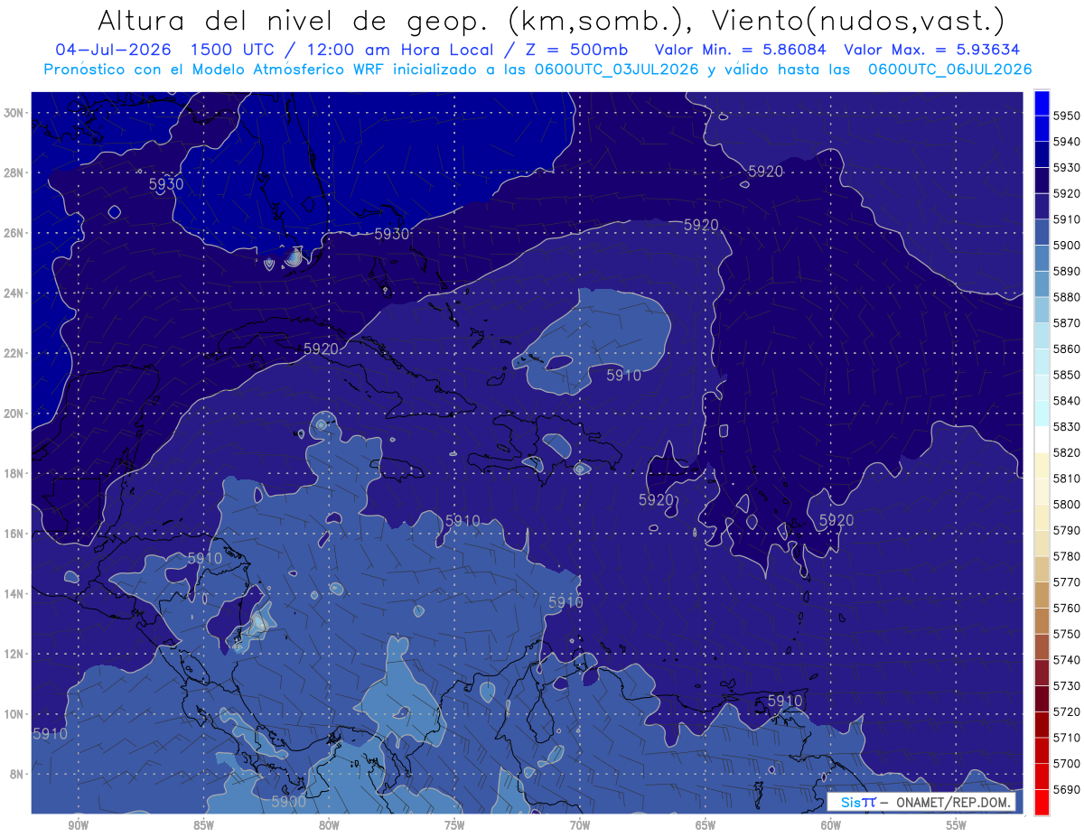Click the 5850 color scale label
The width and height of the screenshot is (1084, 837).
(x=1067, y=375)
